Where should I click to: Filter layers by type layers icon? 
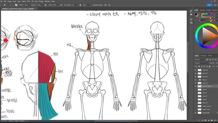213,59
